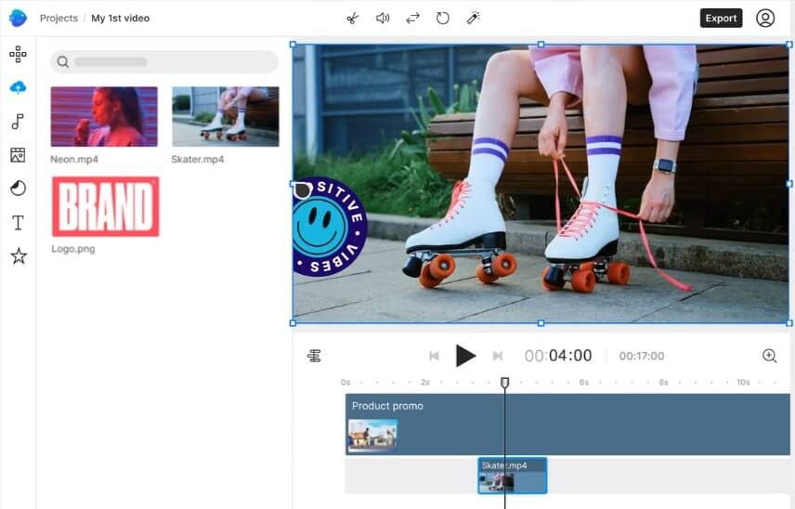
Task: Select the Text tool in sidebar
Action: tap(19, 223)
